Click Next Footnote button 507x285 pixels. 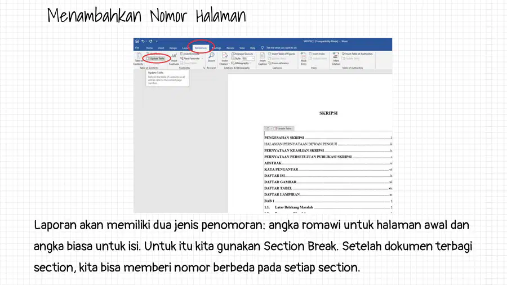(190, 59)
